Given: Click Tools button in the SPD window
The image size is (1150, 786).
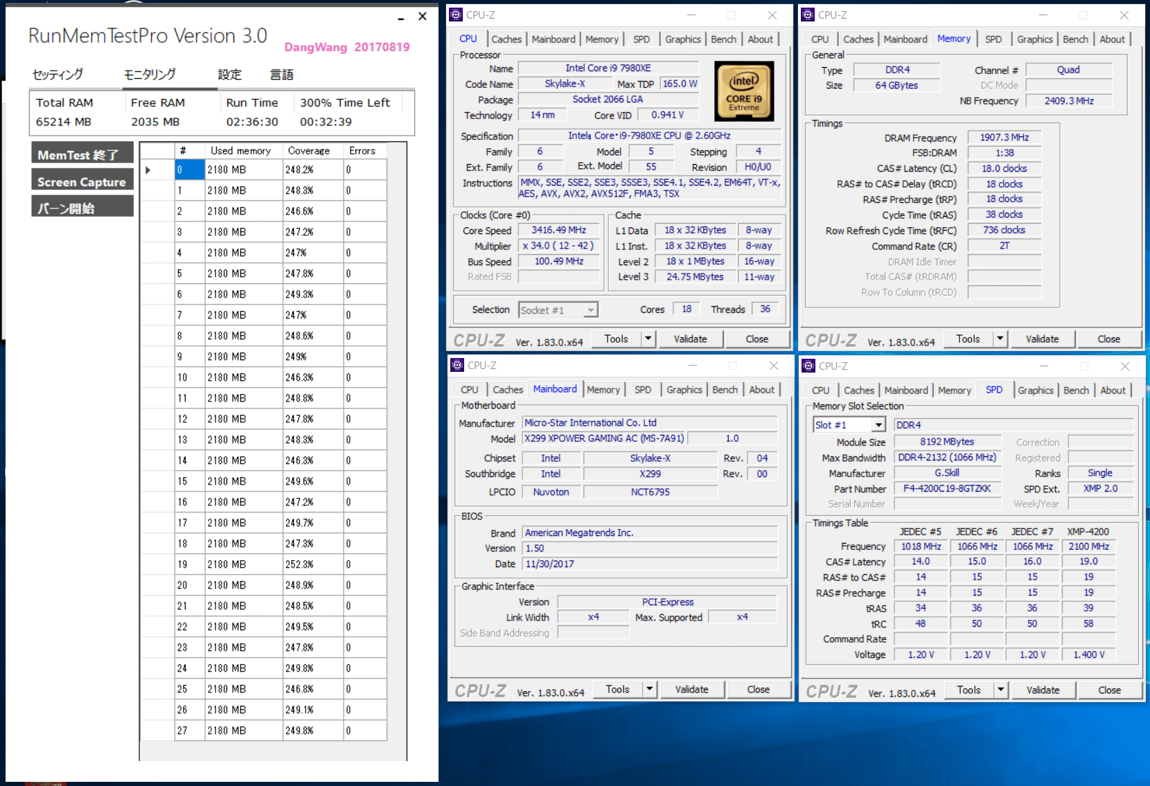Looking at the screenshot, I should click(x=969, y=690).
